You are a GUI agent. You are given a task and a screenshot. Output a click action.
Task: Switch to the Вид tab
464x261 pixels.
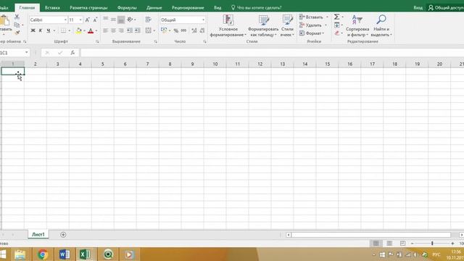pyautogui.click(x=217, y=8)
